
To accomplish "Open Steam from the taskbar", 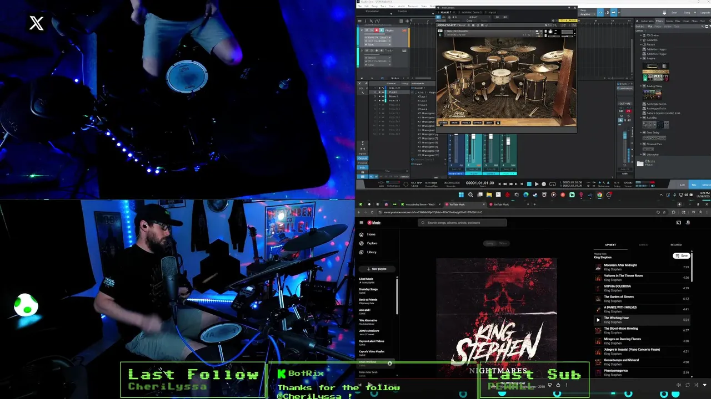I will (x=535, y=195).
